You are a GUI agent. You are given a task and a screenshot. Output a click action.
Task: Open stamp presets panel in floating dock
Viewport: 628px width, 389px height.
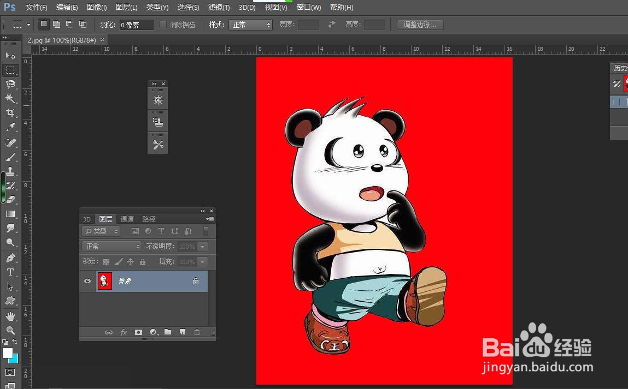[158, 122]
